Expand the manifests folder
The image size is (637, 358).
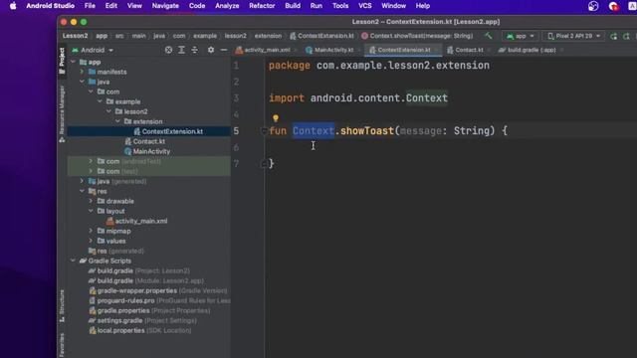pyautogui.click(x=82, y=72)
